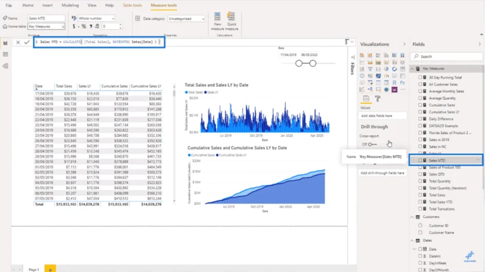Select the Clustered column chart visual
485x272 pixels.
coord(386,55)
